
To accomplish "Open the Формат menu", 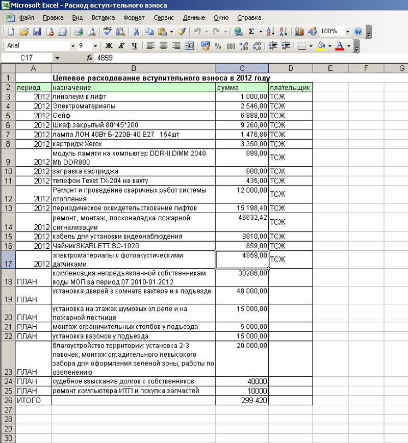I will pos(134,17).
